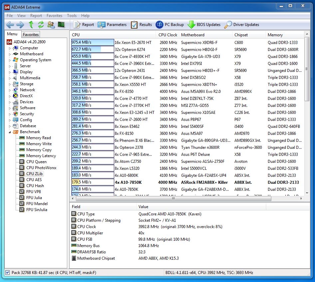315x282 pixels.
Task: Select the Devices icon in the tree
Action: [15, 102]
